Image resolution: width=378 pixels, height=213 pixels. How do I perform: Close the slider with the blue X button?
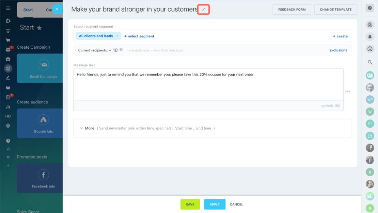pyautogui.click(x=57, y=9)
